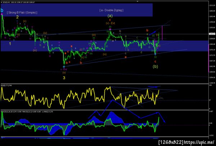Select the magenta 'v - Ext' label
The height and width of the screenshot is (146, 216).
[x=63, y=69]
